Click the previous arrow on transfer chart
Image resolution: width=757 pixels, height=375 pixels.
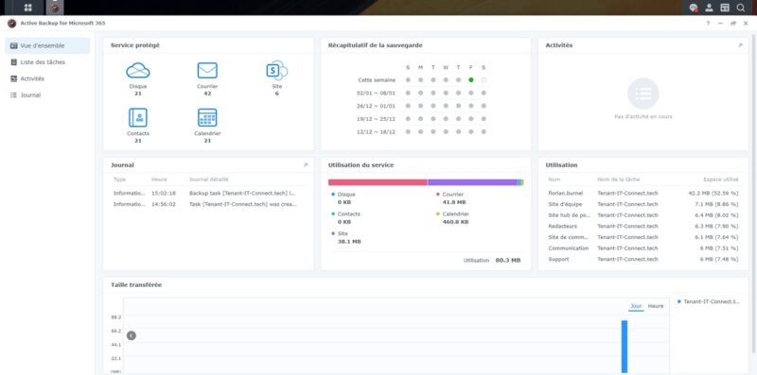coord(132,335)
